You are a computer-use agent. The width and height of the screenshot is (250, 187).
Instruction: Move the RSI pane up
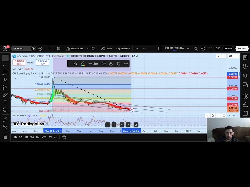pyautogui.click(x=207, y=116)
